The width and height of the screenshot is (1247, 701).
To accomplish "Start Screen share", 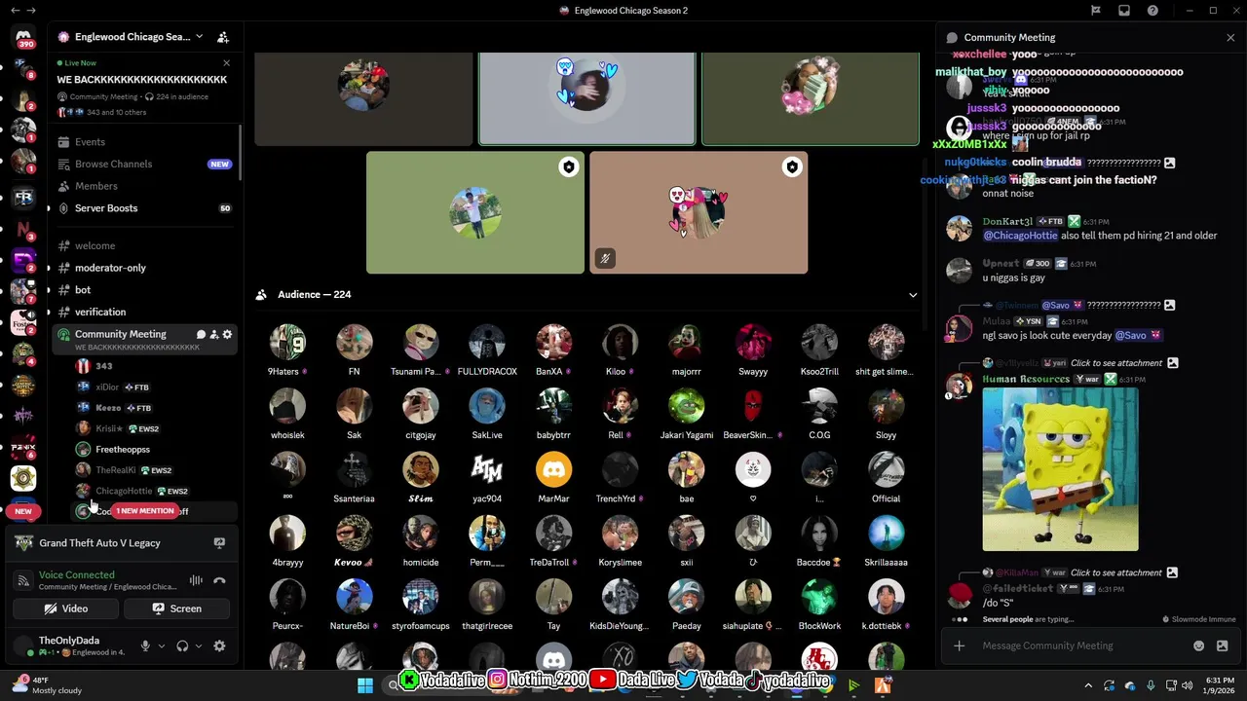I will point(176,609).
